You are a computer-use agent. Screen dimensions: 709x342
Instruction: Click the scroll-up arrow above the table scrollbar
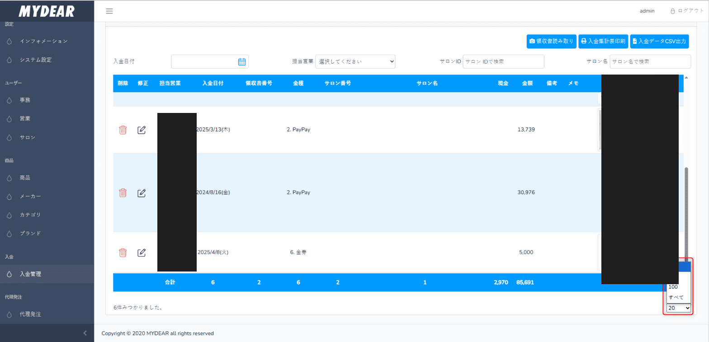tap(686, 78)
